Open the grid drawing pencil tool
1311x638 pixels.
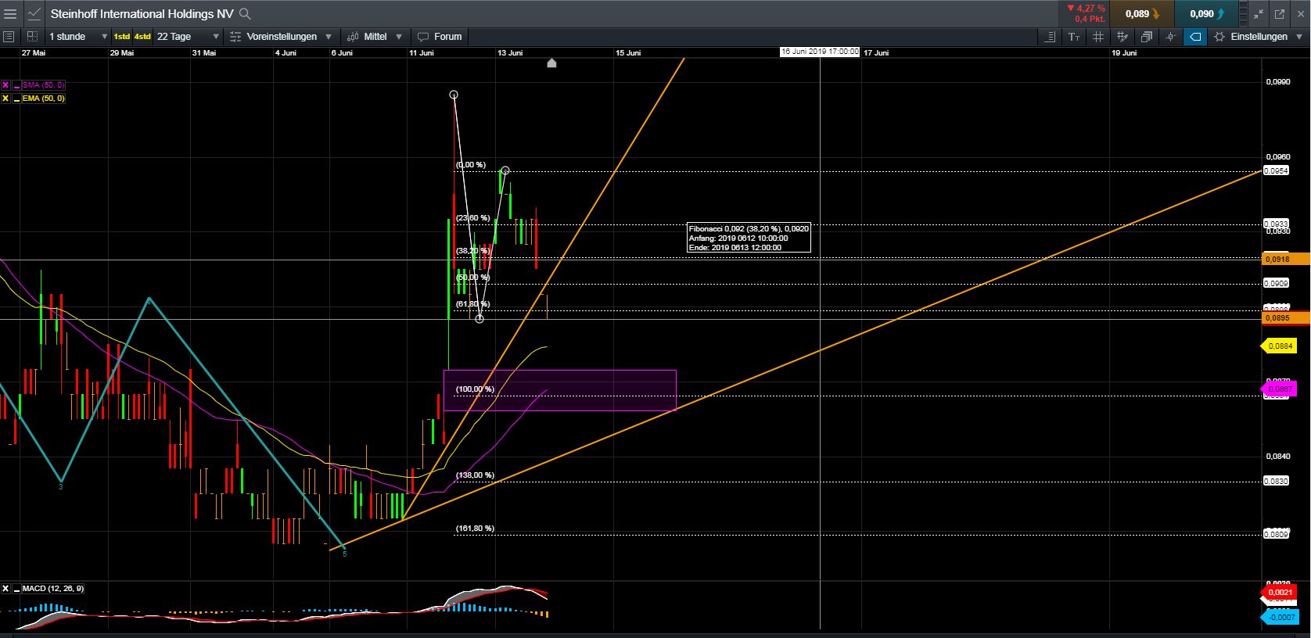click(x=1122, y=37)
